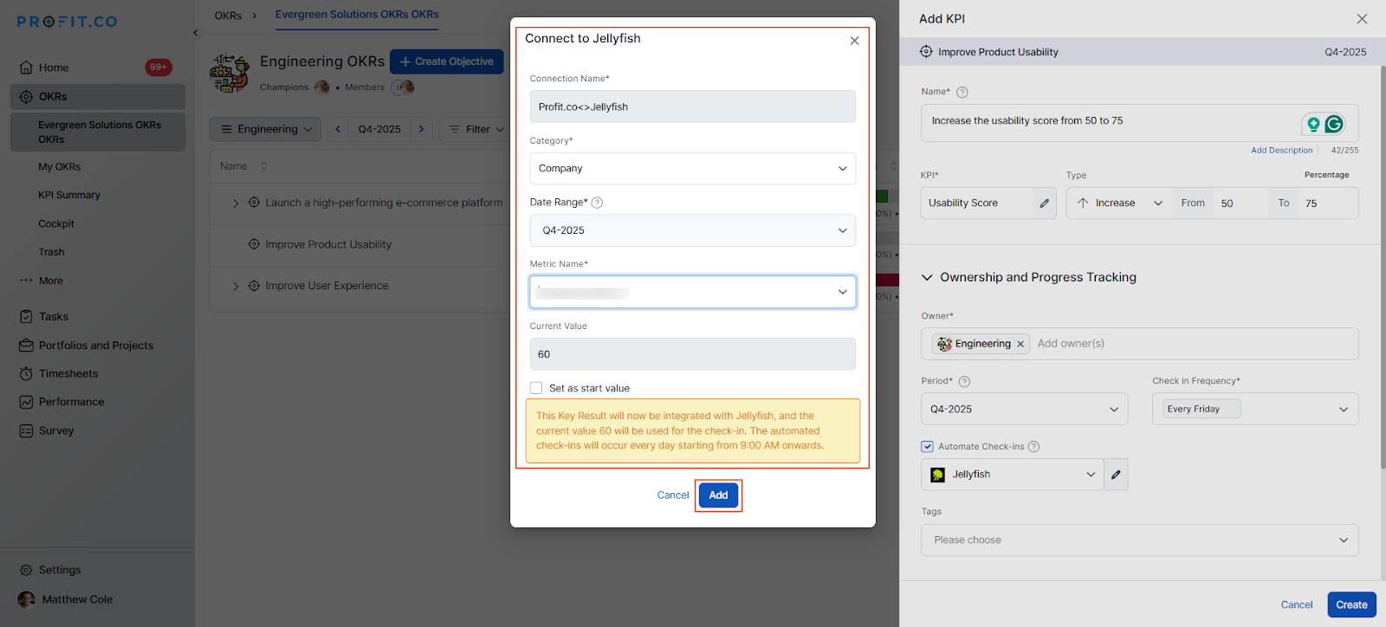1386x627 pixels.
Task: Click the Create Objective button
Action: (x=446, y=61)
